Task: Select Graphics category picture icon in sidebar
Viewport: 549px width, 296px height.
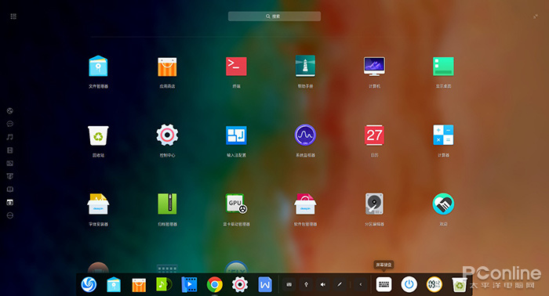Action: (9, 163)
